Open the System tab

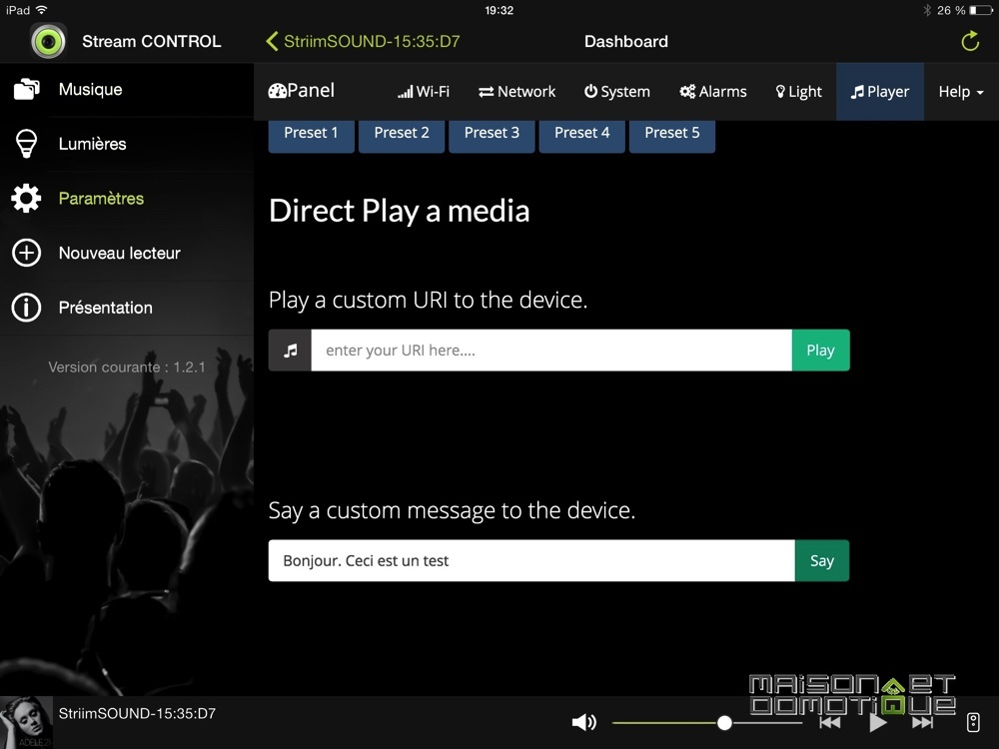(x=616, y=92)
